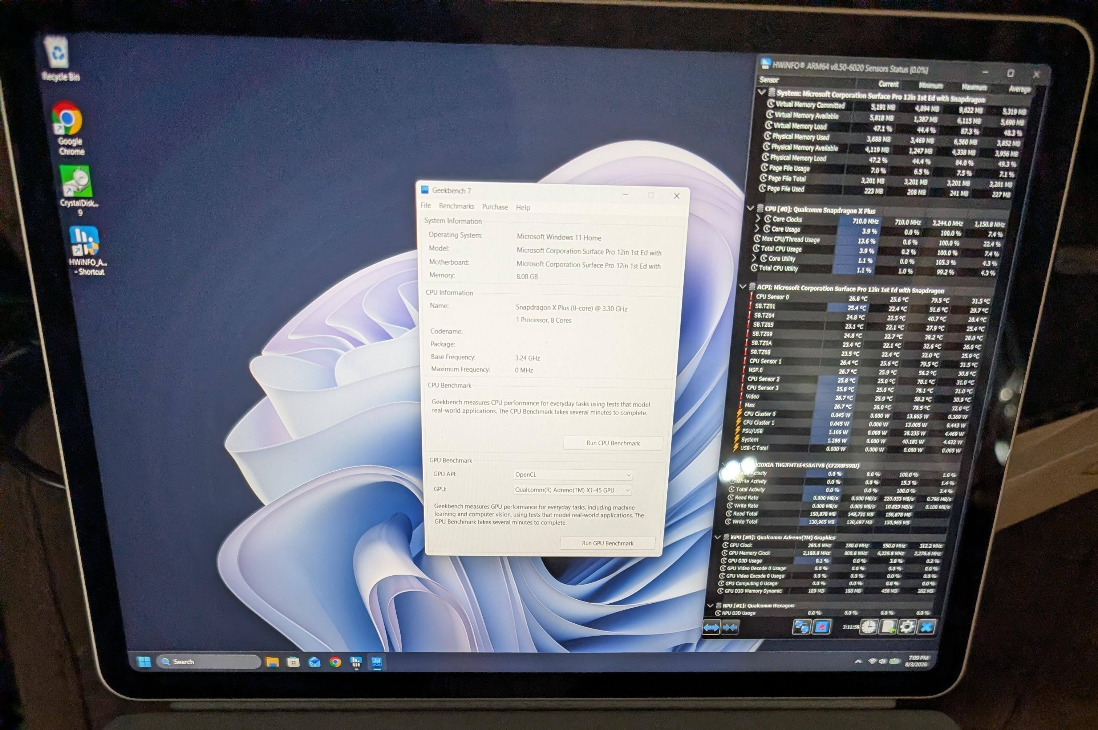Click the HWiNFO Maximum column header
Viewport: 1098px width, 730px height.
(x=974, y=87)
